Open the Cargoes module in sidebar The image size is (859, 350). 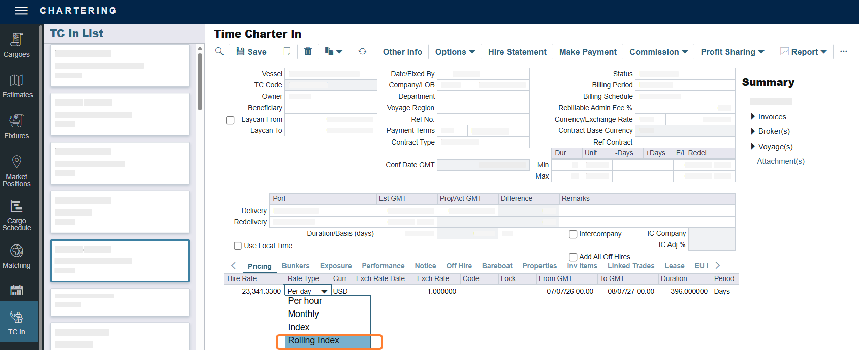17,45
